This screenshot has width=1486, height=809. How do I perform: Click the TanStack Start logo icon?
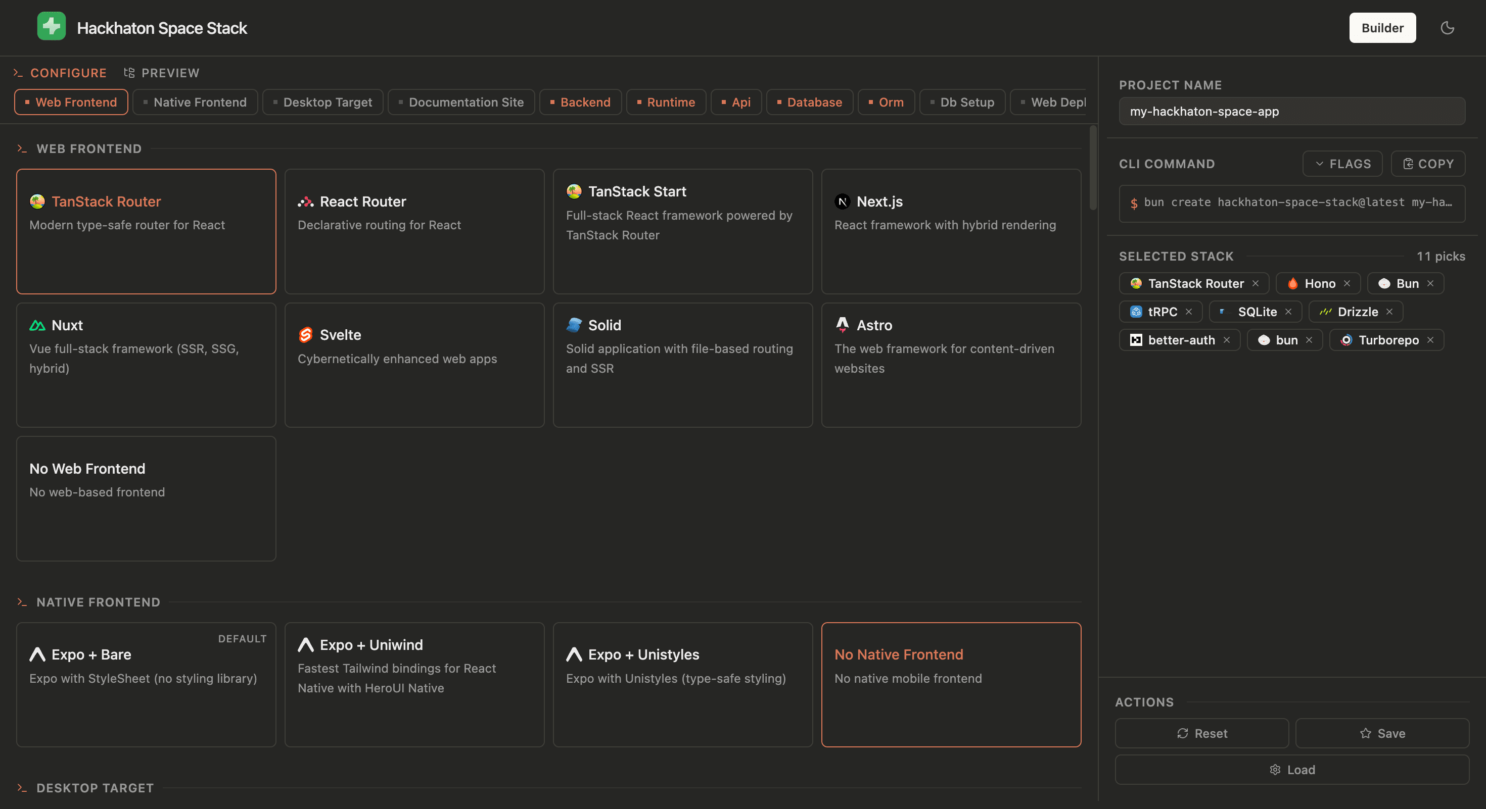574,191
